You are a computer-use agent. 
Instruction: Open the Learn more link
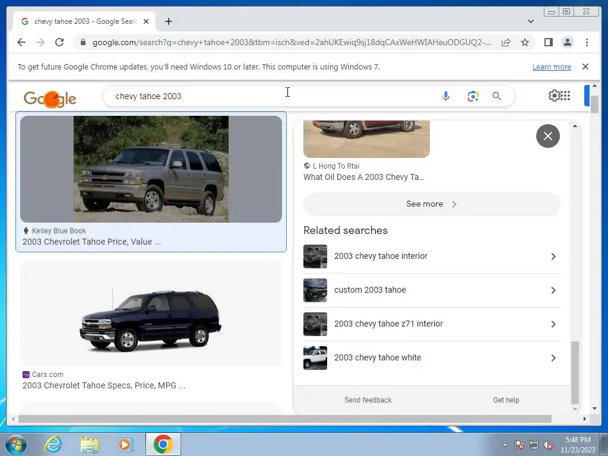[552, 66]
